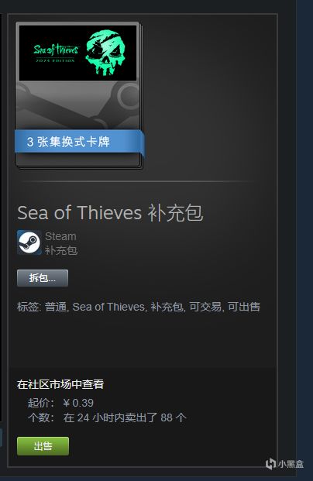Click the 补充包 tag in the tags row
This screenshot has width=313, height=481.
[167, 307]
